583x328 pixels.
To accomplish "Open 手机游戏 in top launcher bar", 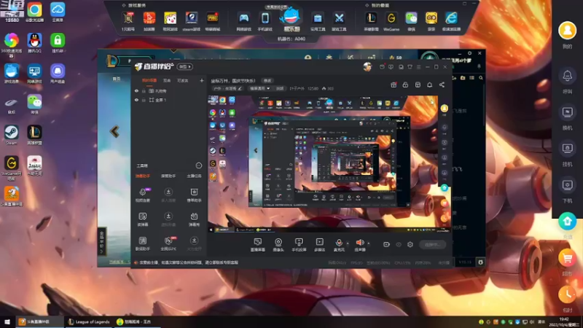I will (x=265, y=20).
